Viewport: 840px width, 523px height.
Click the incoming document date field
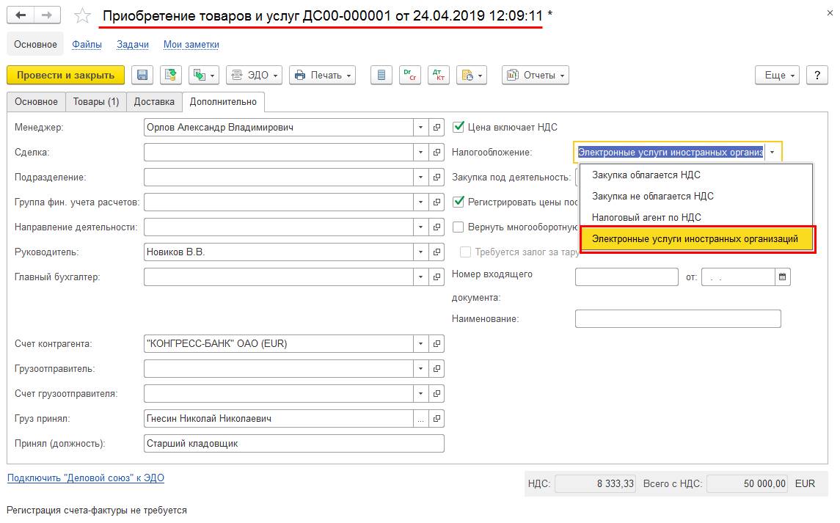pyautogui.click(x=738, y=277)
